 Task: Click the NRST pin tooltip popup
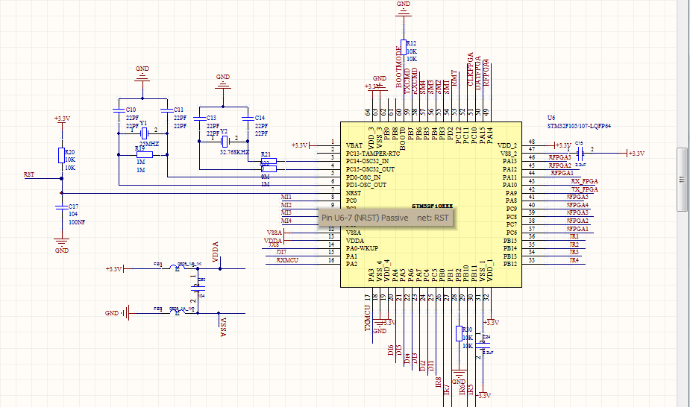pos(385,218)
